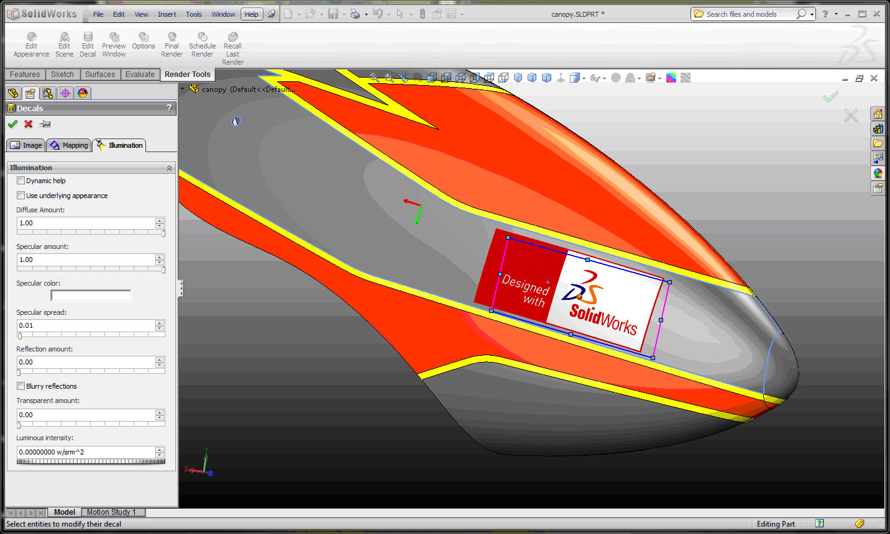Expand the canopy tree node
The width and height of the screenshot is (890, 534).
pyautogui.click(x=183, y=89)
